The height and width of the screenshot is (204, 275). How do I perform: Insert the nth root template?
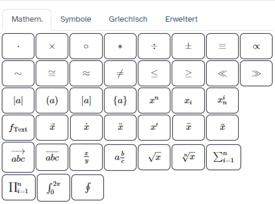pyautogui.click(x=188, y=157)
